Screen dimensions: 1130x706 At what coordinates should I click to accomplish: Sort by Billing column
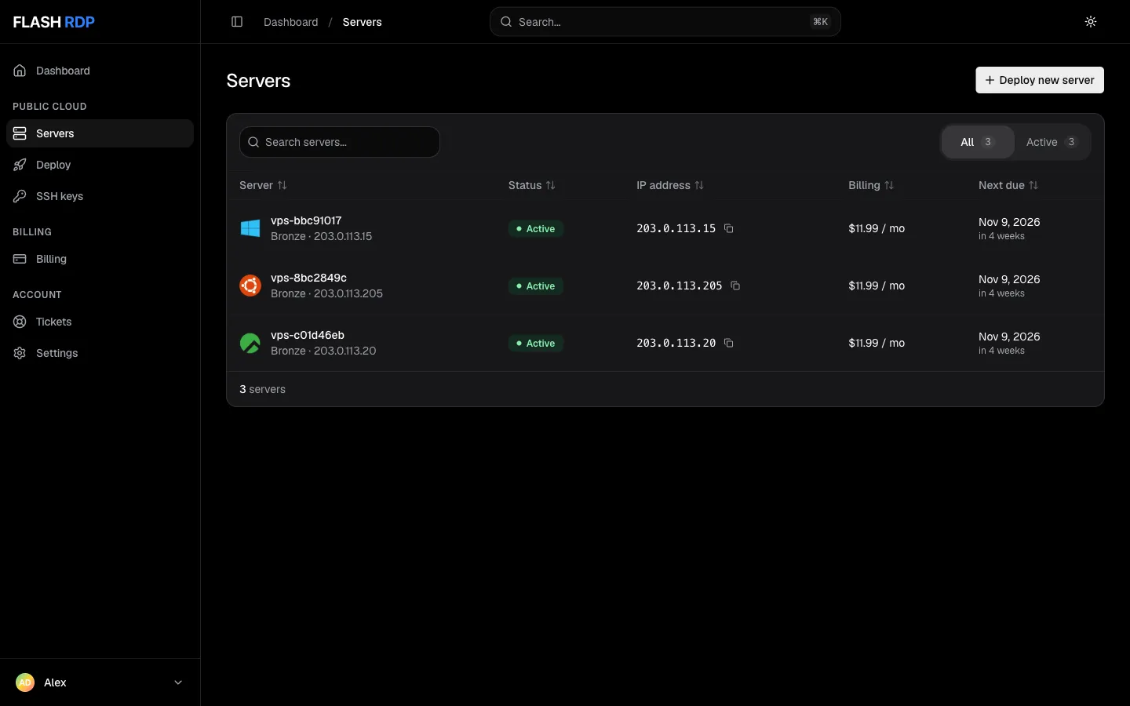pos(871,185)
